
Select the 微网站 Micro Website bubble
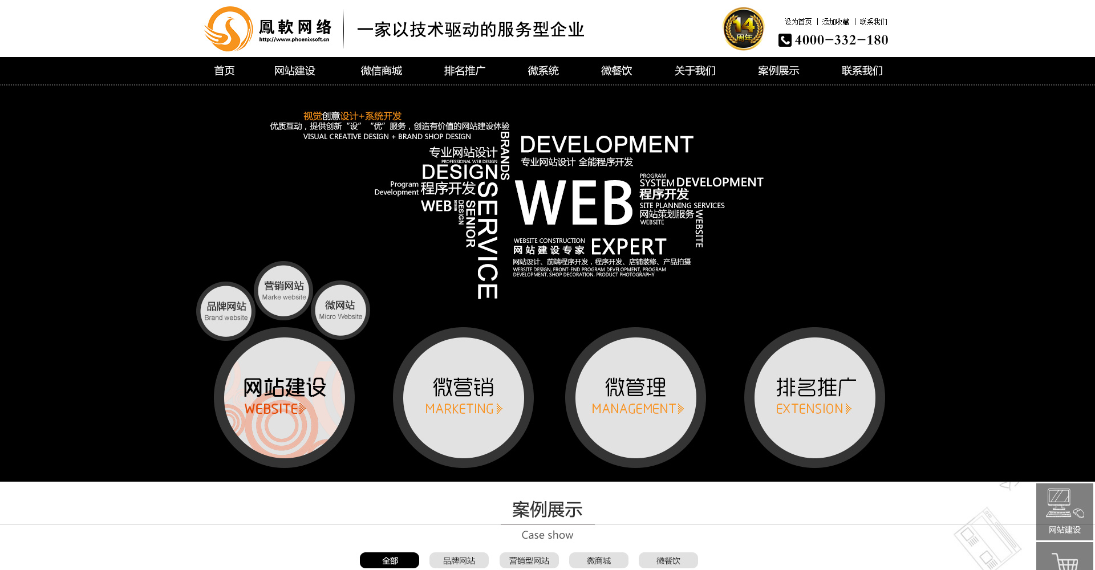340,310
